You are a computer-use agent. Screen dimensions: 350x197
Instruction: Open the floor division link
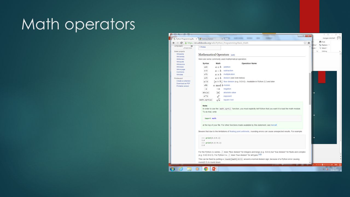coord(229,82)
